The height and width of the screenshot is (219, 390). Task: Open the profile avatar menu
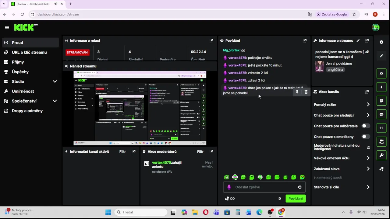(375, 27)
